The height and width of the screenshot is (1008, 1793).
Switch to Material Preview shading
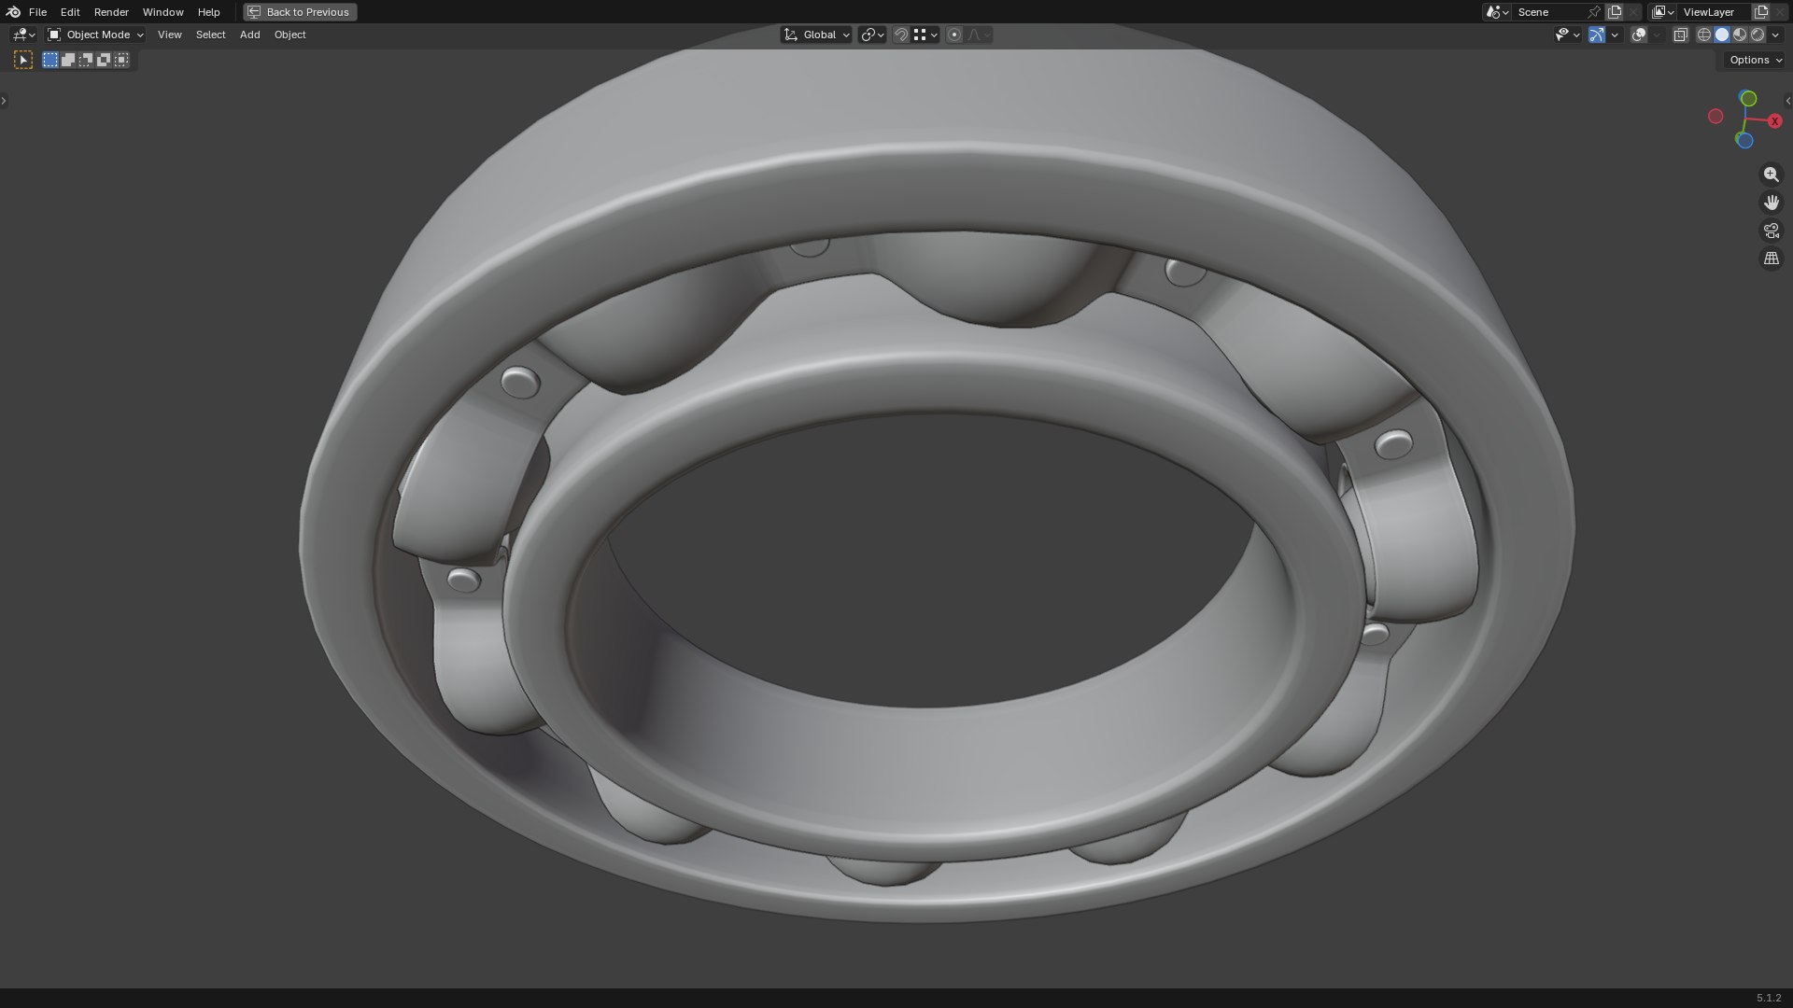point(1740,35)
